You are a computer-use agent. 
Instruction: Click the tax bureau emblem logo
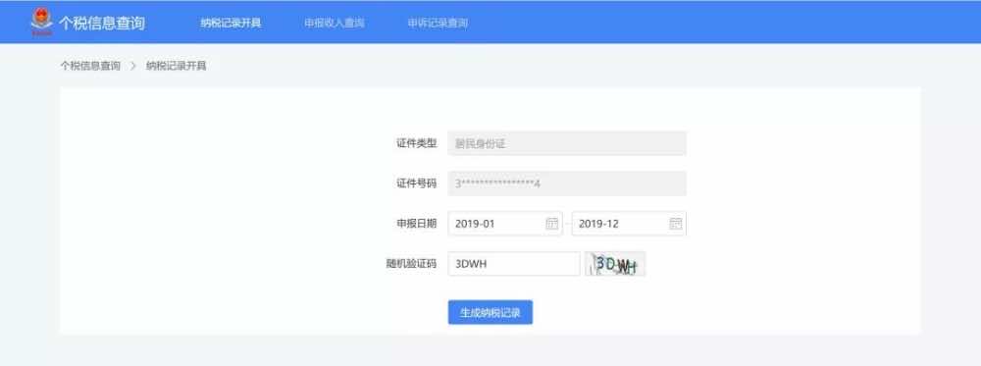41,22
